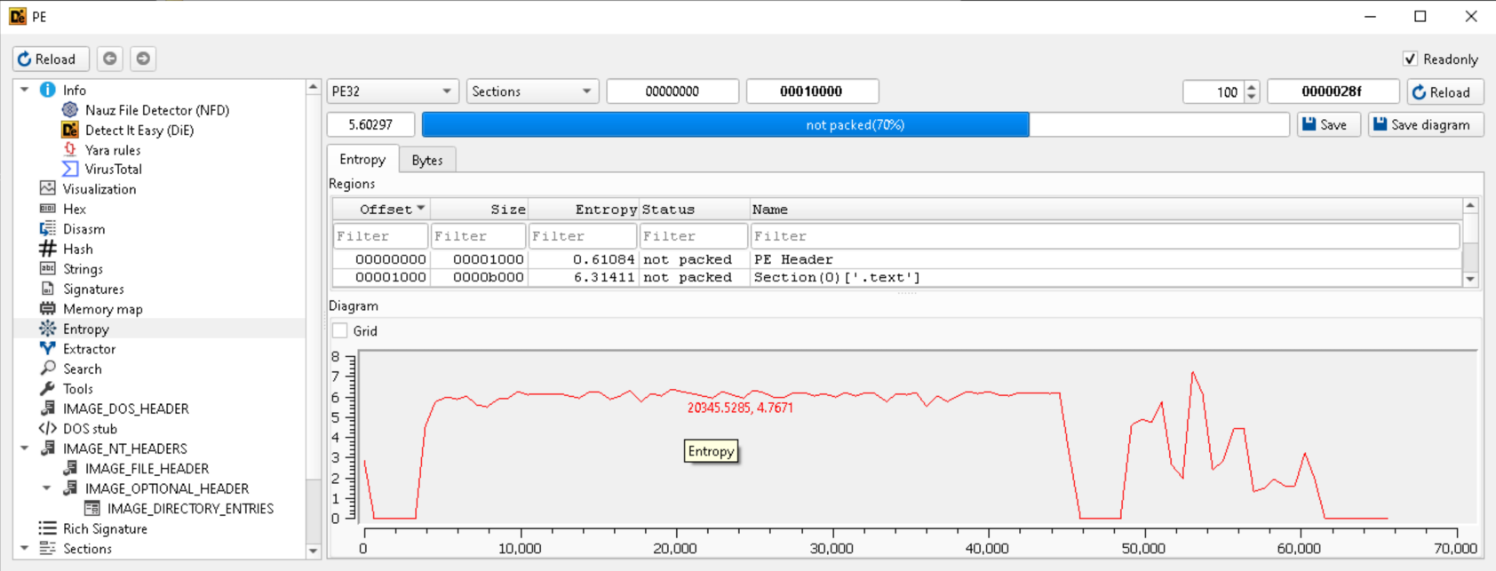Toggle the Readonly checkbox
Image resolution: width=1496 pixels, height=571 pixels.
pyautogui.click(x=1410, y=59)
